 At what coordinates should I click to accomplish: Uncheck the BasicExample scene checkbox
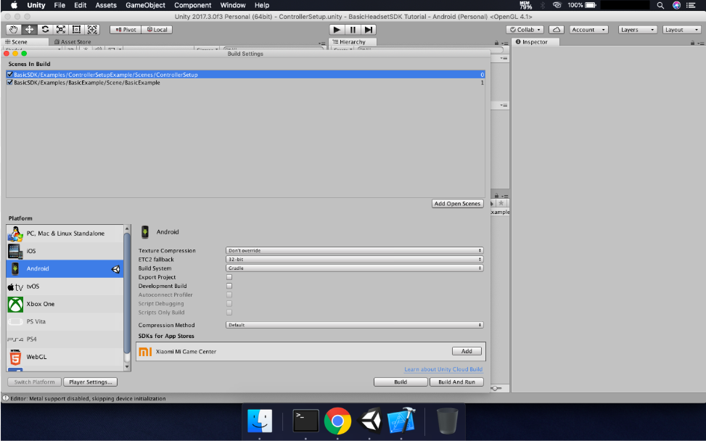10,83
